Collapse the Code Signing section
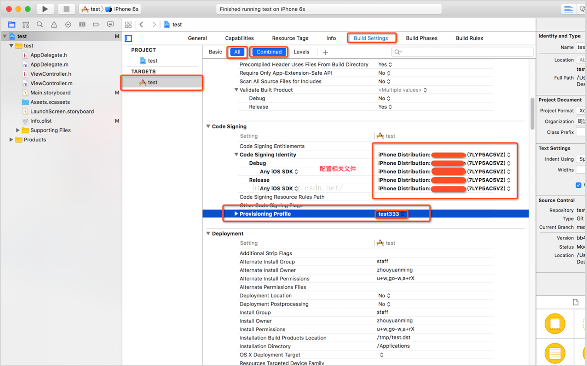587x366 pixels. (208, 126)
